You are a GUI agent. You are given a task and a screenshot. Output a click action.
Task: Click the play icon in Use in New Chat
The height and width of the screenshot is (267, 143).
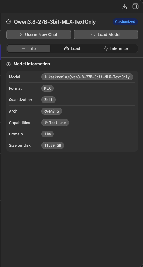point(21,35)
